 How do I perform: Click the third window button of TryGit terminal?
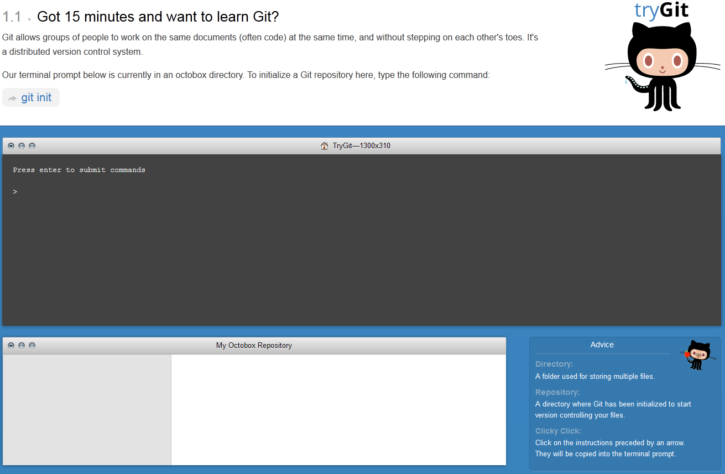coord(32,146)
